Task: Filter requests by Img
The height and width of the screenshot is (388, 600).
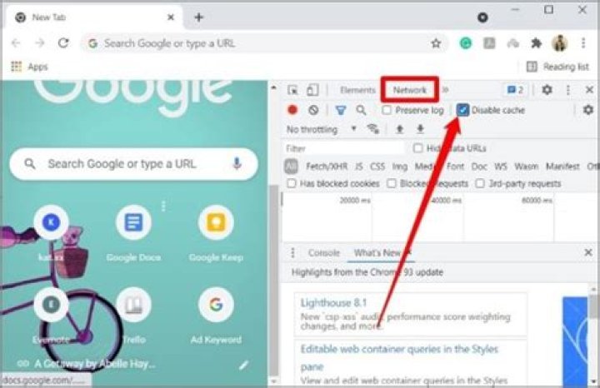Action: (400, 167)
